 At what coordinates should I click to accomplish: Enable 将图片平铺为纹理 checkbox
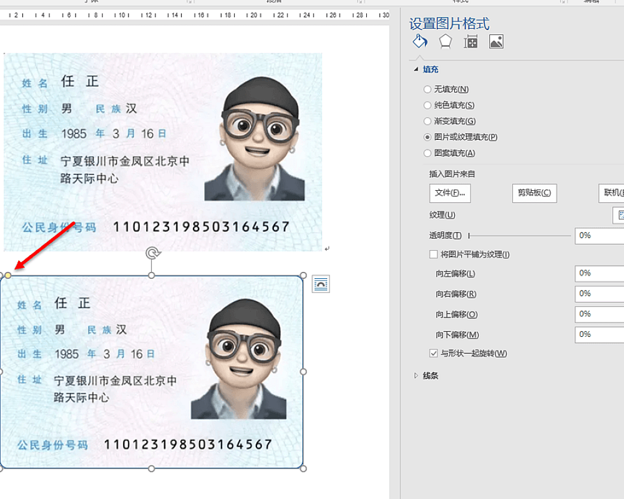[434, 254]
